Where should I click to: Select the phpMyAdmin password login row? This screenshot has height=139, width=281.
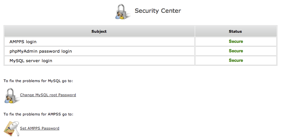coord(140,51)
